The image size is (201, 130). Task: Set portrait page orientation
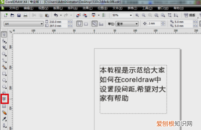point(79,24)
